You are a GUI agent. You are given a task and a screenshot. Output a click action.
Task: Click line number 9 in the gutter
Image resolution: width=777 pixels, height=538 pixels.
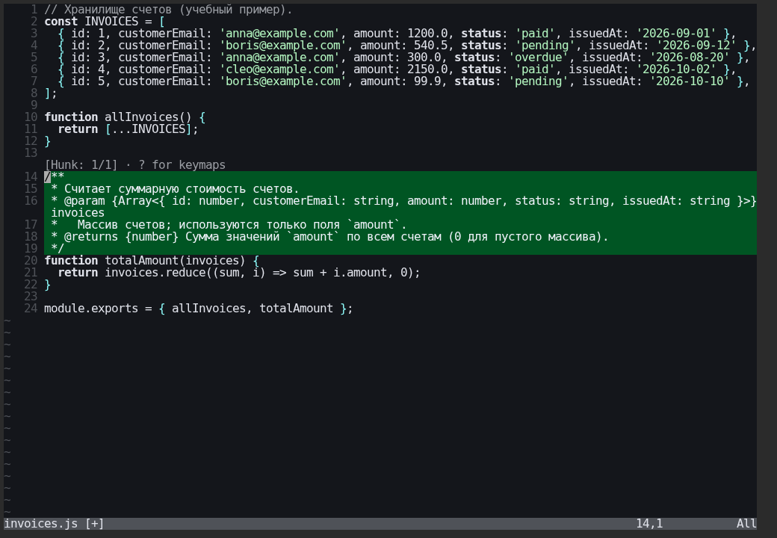(34, 105)
